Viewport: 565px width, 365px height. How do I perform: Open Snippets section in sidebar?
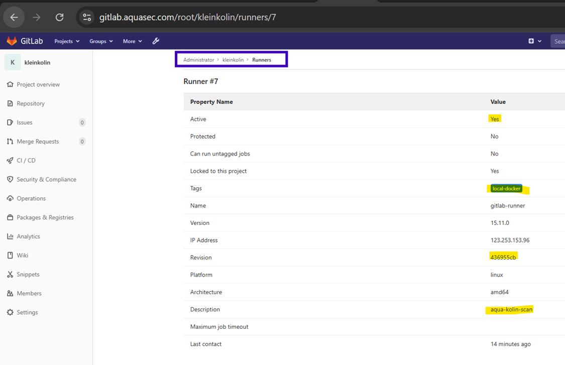(28, 274)
